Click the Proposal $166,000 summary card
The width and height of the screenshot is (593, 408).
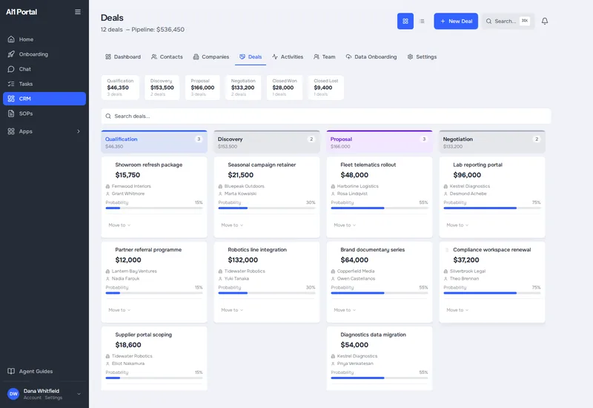202,88
